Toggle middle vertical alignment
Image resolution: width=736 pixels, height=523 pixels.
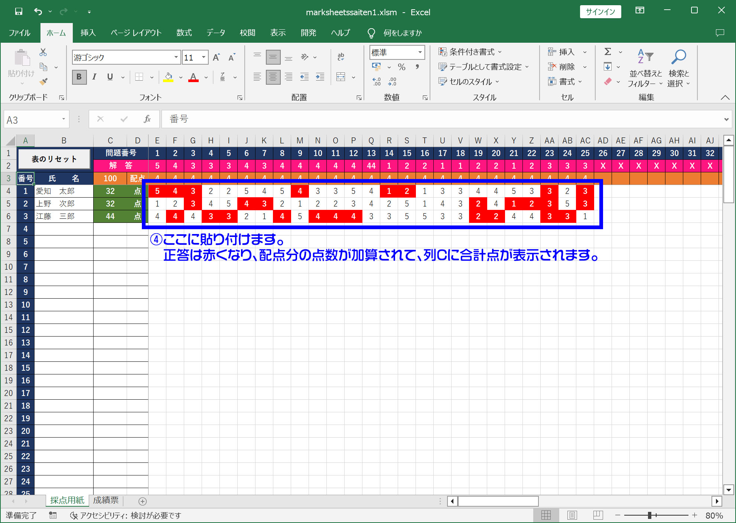point(273,57)
